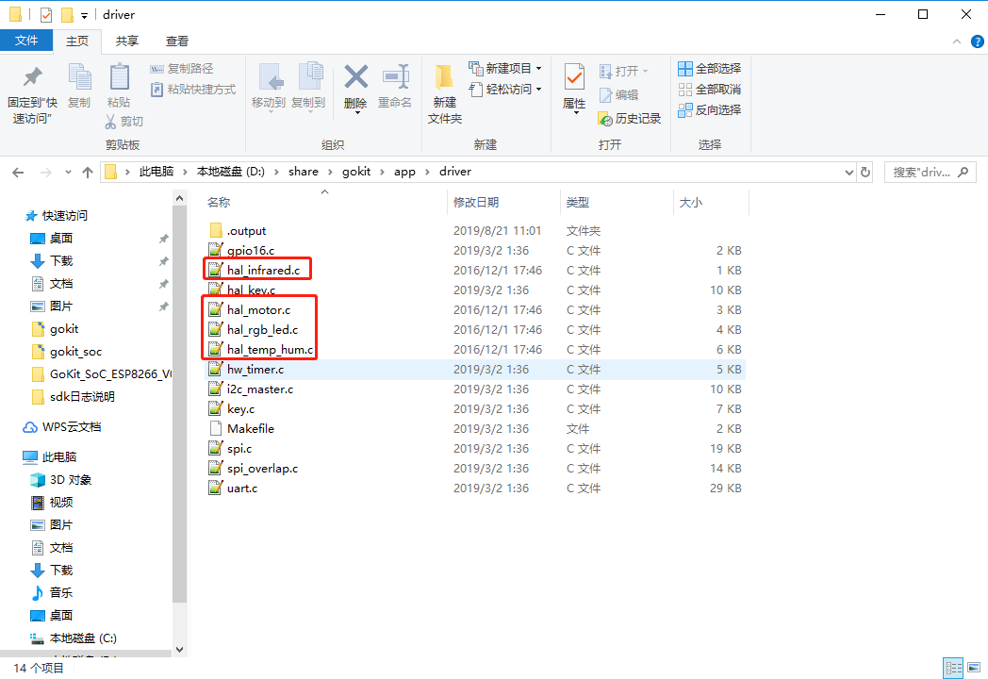Click the Up directory arrow button

[88, 173]
